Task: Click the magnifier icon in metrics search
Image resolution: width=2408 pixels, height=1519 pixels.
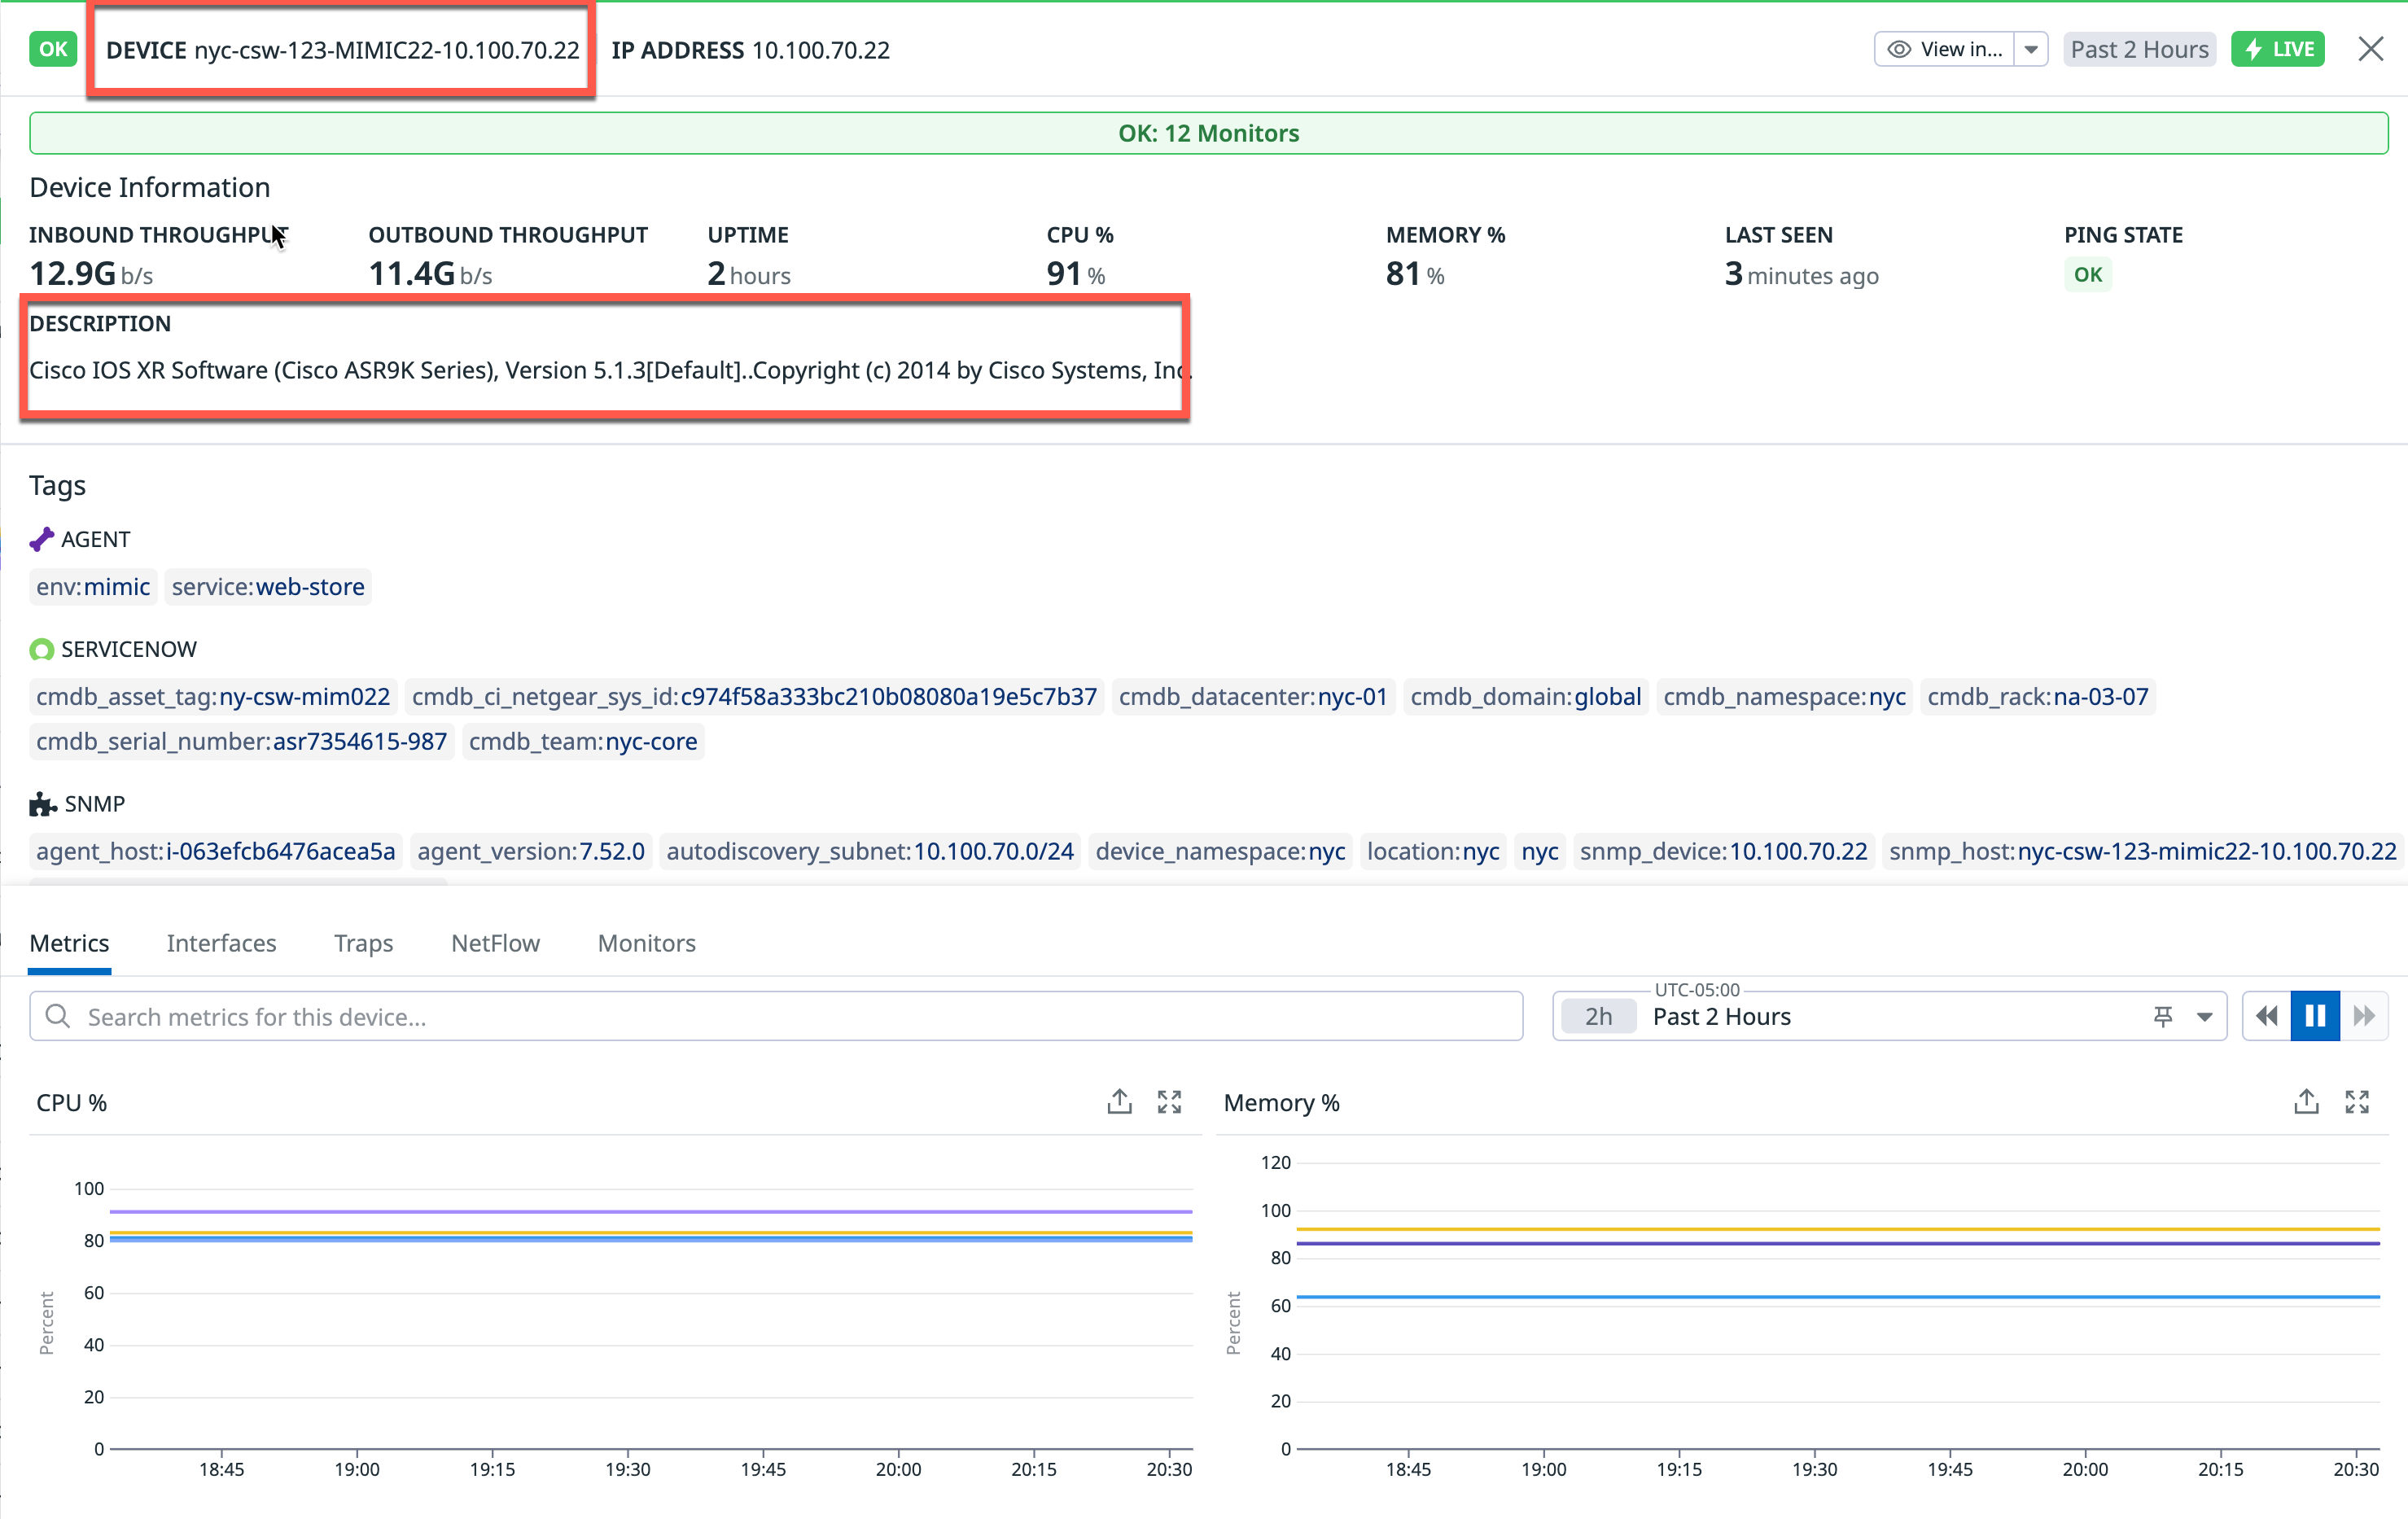Action: click(58, 1017)
